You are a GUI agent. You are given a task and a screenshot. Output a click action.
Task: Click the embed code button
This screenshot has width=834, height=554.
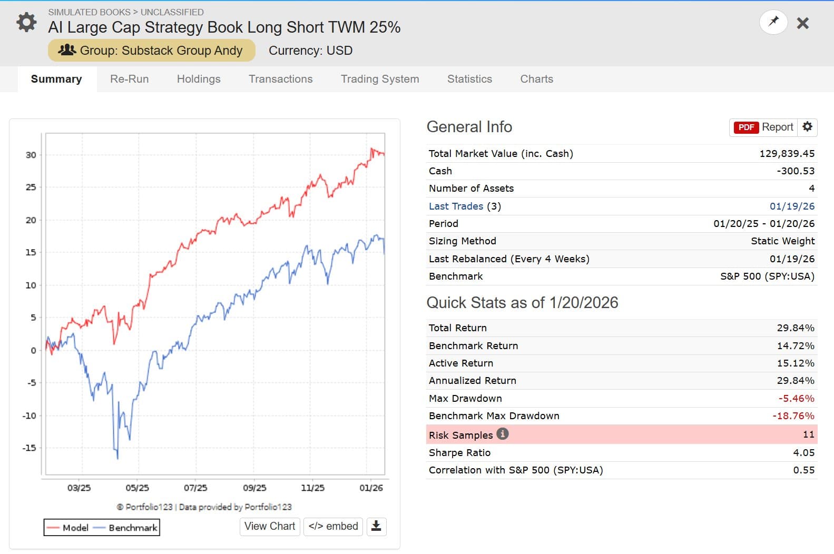(333, 526)
